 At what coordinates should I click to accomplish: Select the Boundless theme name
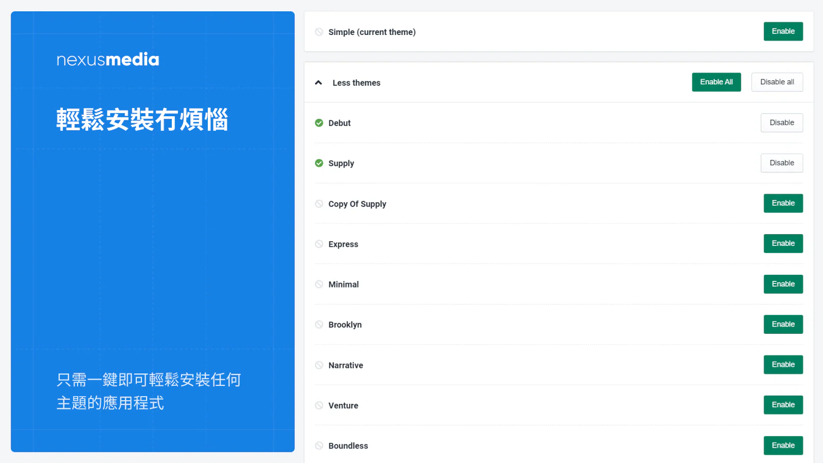tap(348, 446)
